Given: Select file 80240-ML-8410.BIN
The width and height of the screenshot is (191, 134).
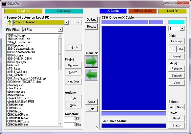Looking at the screenshot, I should [20, 59].
